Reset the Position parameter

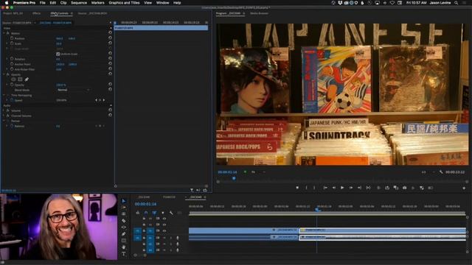pos(110,38)
